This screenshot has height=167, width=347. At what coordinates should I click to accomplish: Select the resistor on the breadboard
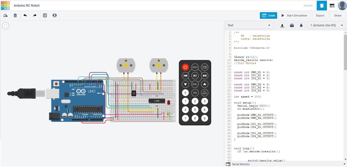coord(168,114)
